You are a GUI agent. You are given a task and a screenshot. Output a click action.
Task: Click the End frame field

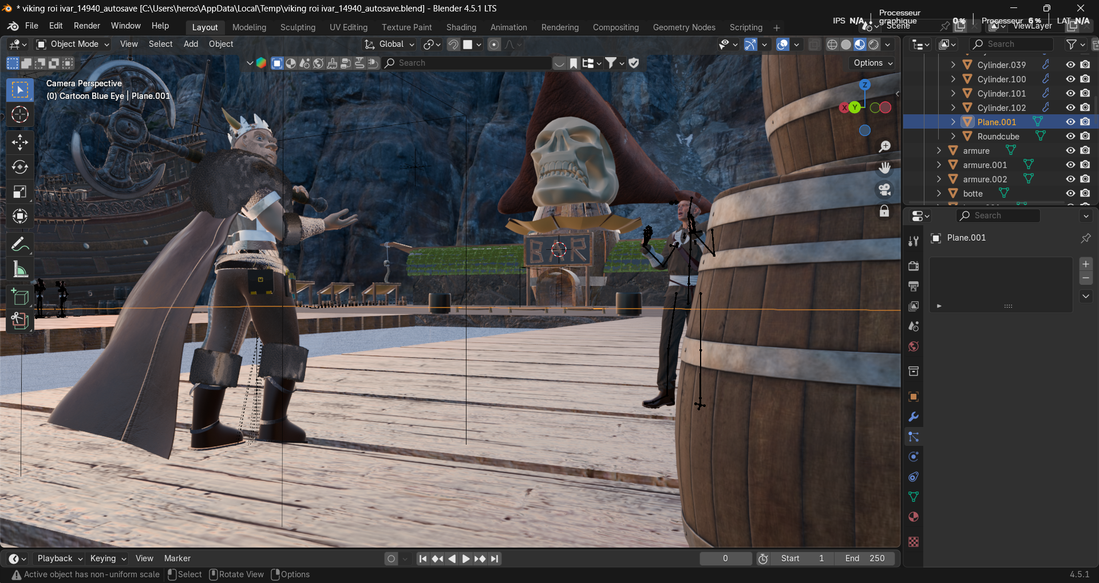[864, 558]
